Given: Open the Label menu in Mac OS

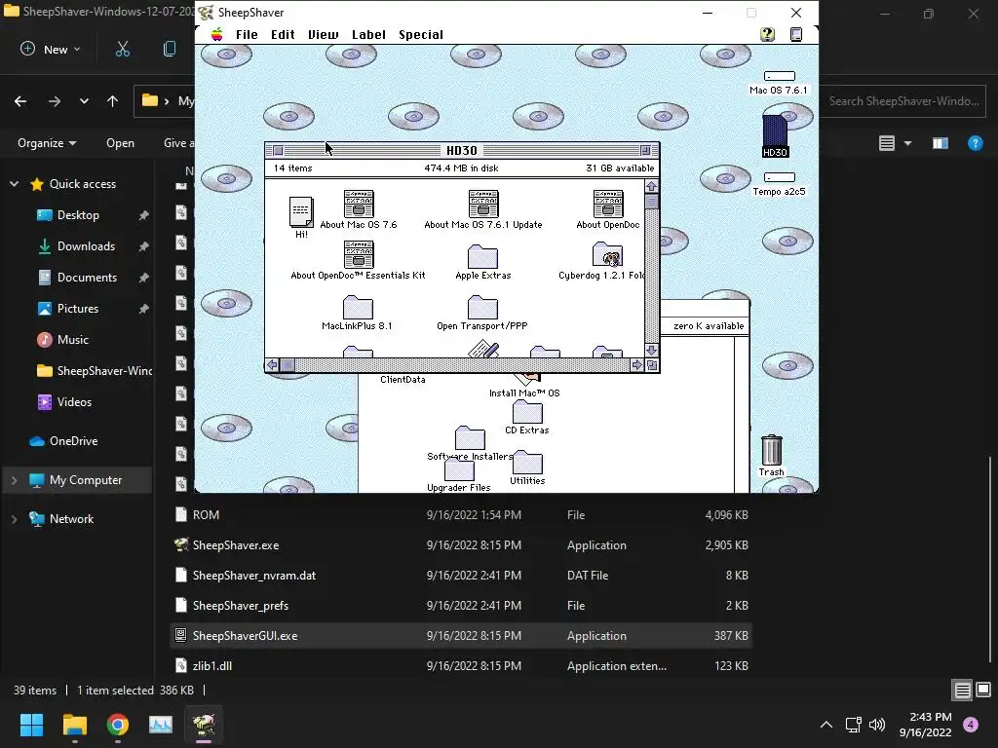Looking at the screenshot, I should 368,34.
